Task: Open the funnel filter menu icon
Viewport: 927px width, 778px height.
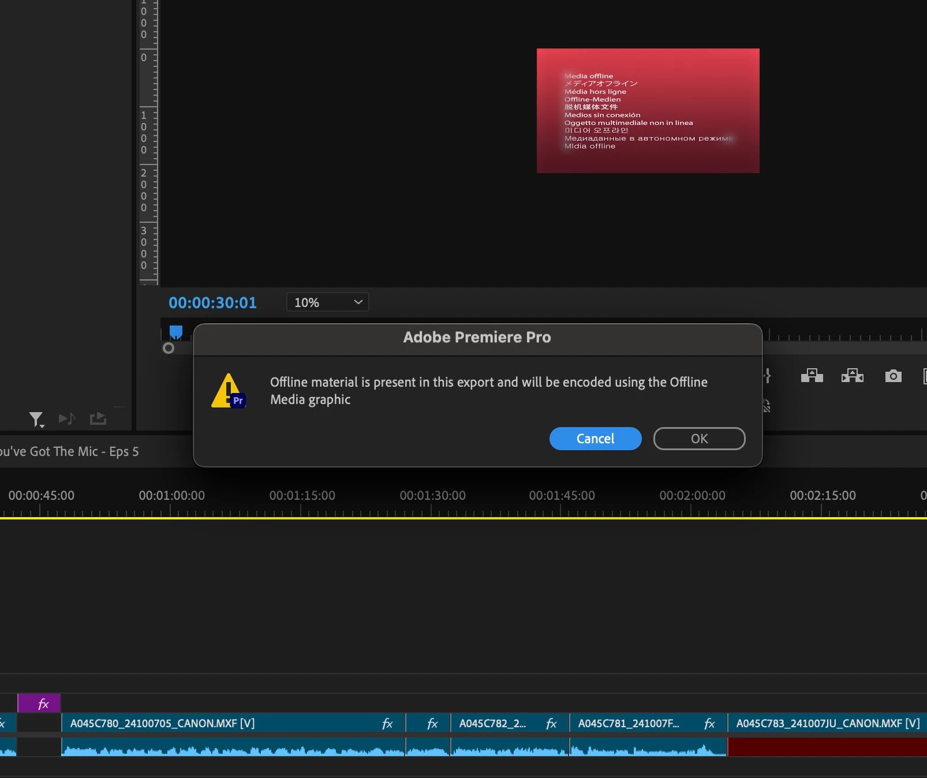Action: 36,420
